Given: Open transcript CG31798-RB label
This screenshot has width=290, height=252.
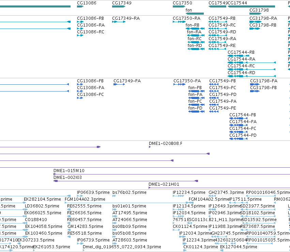Looking at the screenshot, I should (263, 25).
